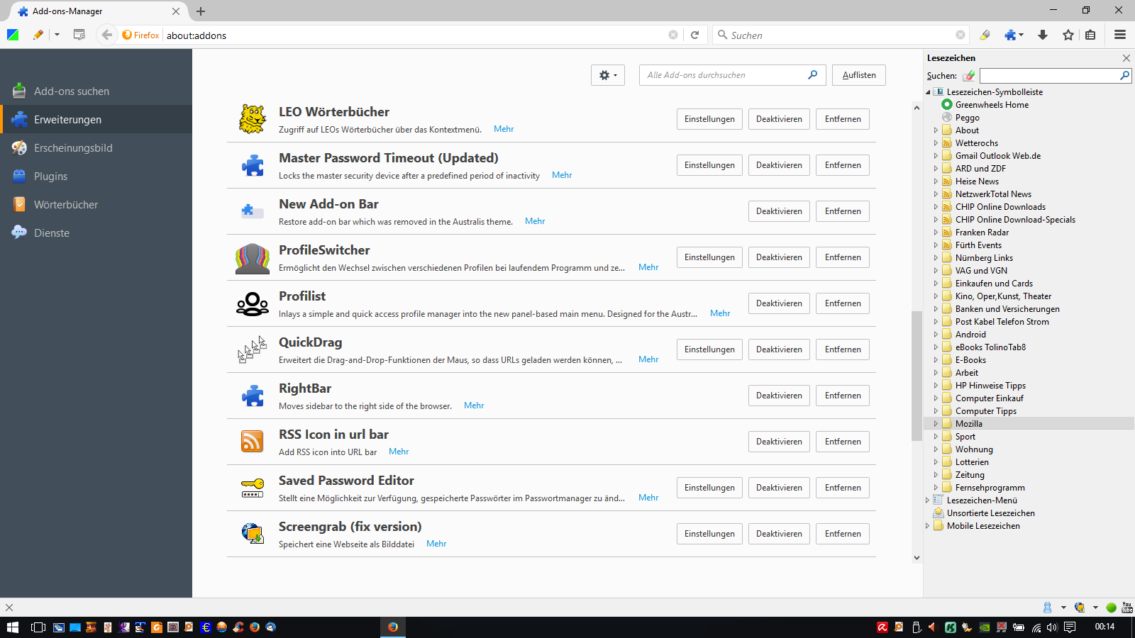Screen dimensions: 1135x638
Task: Click the ProfileSwitcher extension icon
Action: pyautogui.click(x=253, y=258)
